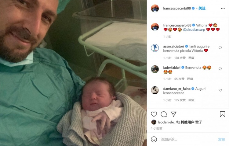Open the francescoacerbi88 header profile avatar
The width and height of the screenshot is (229, 146).
pos(155,9)
